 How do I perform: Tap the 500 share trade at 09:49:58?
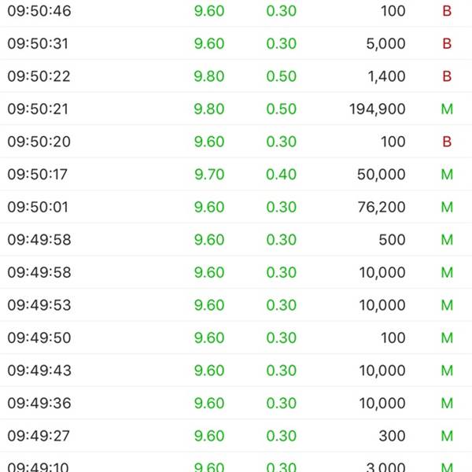(236, 240)
